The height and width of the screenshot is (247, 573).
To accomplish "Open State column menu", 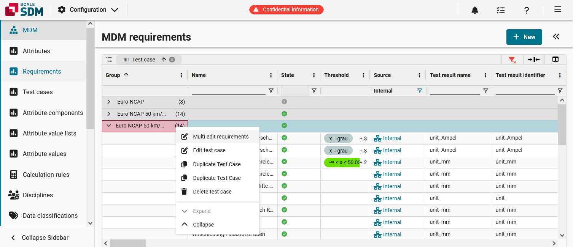I will pos(314,75).
